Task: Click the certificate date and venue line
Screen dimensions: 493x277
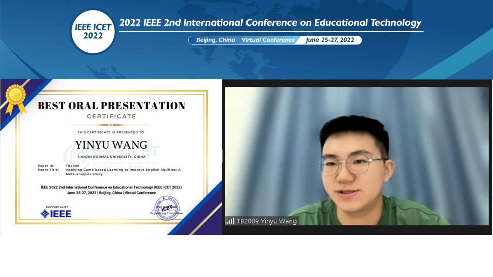Action: (111, 193)
